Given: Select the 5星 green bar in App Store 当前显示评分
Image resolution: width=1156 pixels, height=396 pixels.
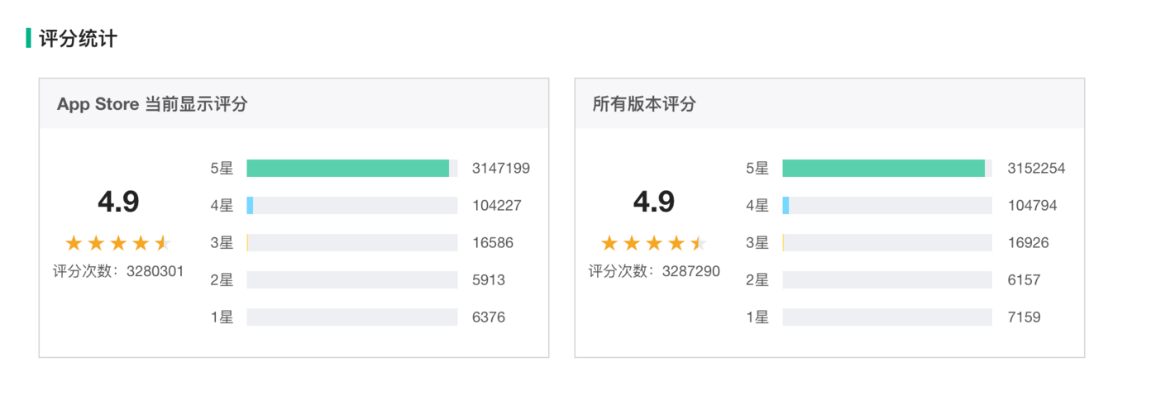Looking at the screenshot, I should (x=347, y=169).
